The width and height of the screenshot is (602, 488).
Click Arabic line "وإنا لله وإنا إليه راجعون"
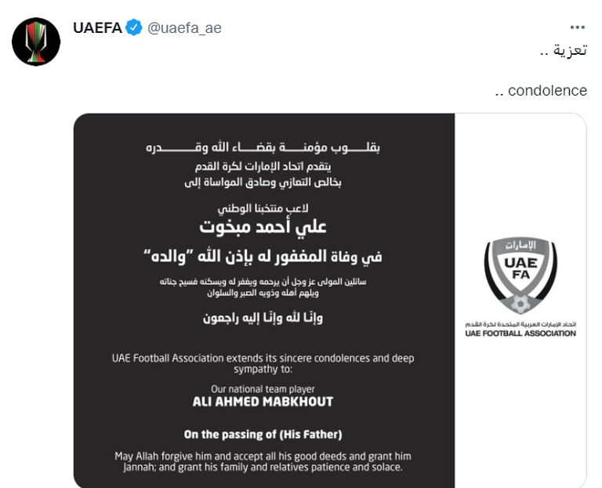pos(263,318)
